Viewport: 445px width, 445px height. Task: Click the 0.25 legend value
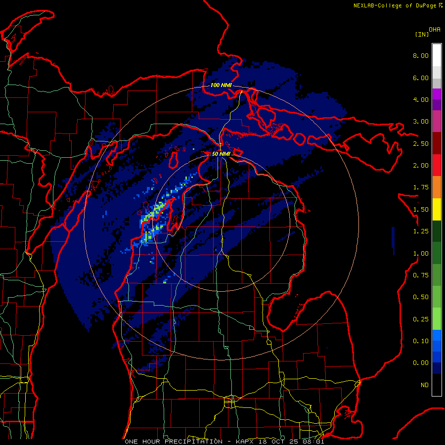421,319
